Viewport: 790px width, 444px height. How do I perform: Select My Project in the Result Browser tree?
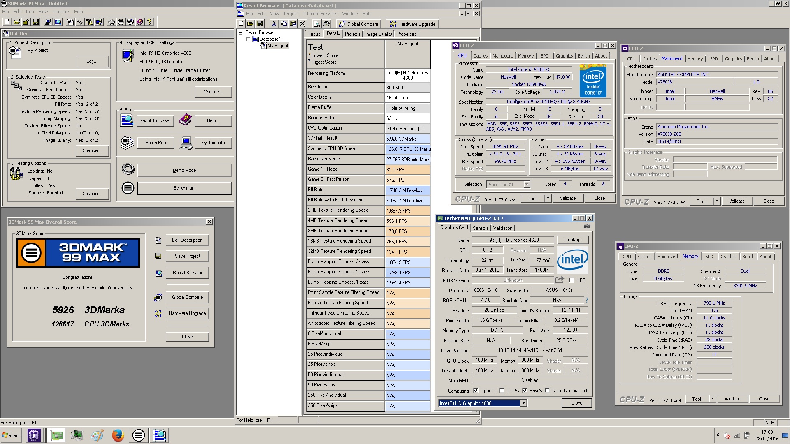[278, 46]
